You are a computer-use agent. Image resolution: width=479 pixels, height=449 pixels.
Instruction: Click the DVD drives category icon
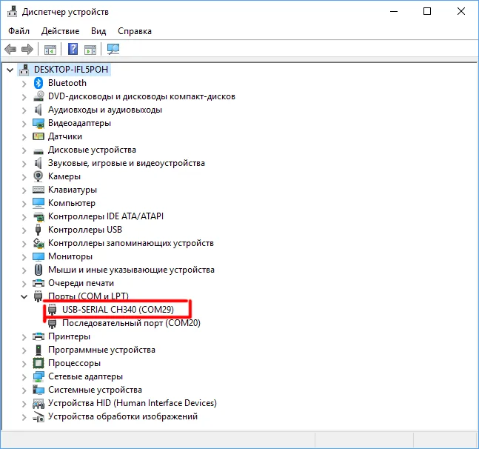(x=38, y=96)
